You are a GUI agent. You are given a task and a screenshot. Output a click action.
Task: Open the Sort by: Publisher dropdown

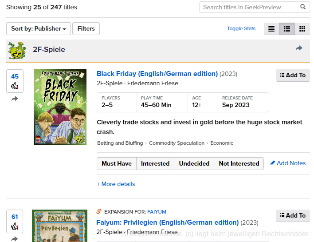pyautogui.click(x=39, y=29)
